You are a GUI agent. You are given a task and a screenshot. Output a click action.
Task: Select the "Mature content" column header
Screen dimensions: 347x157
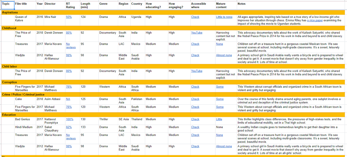point(226,5)
